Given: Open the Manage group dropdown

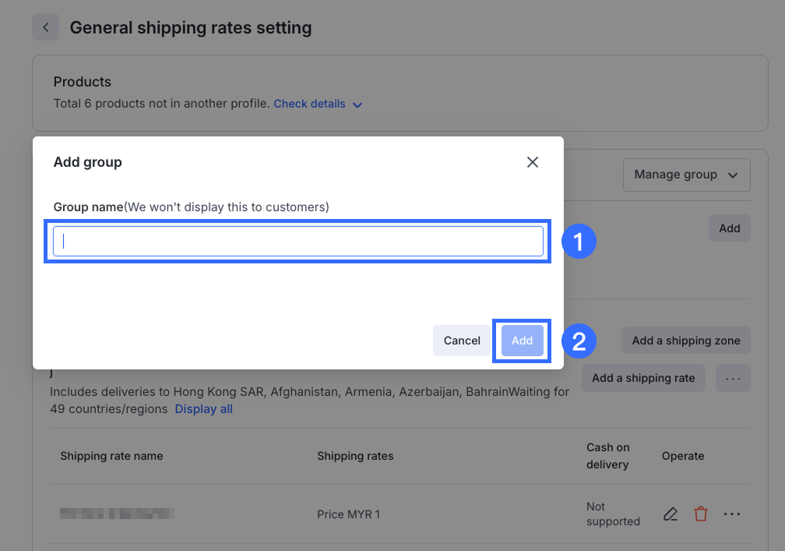Looking at the screenshot, I should pos(686,175).
